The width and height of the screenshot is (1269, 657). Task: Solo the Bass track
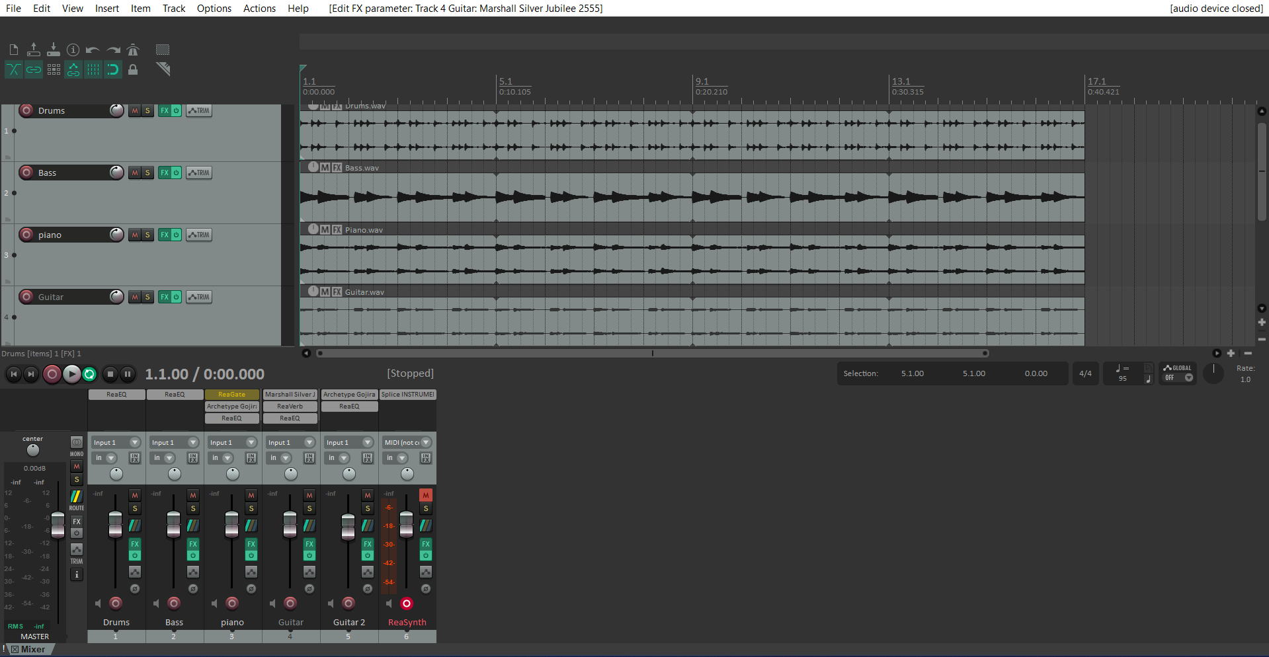coord(147,173)
